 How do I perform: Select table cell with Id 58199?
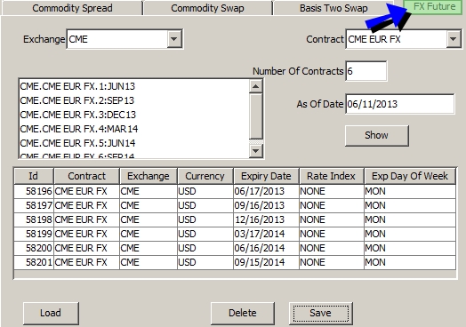34,234
